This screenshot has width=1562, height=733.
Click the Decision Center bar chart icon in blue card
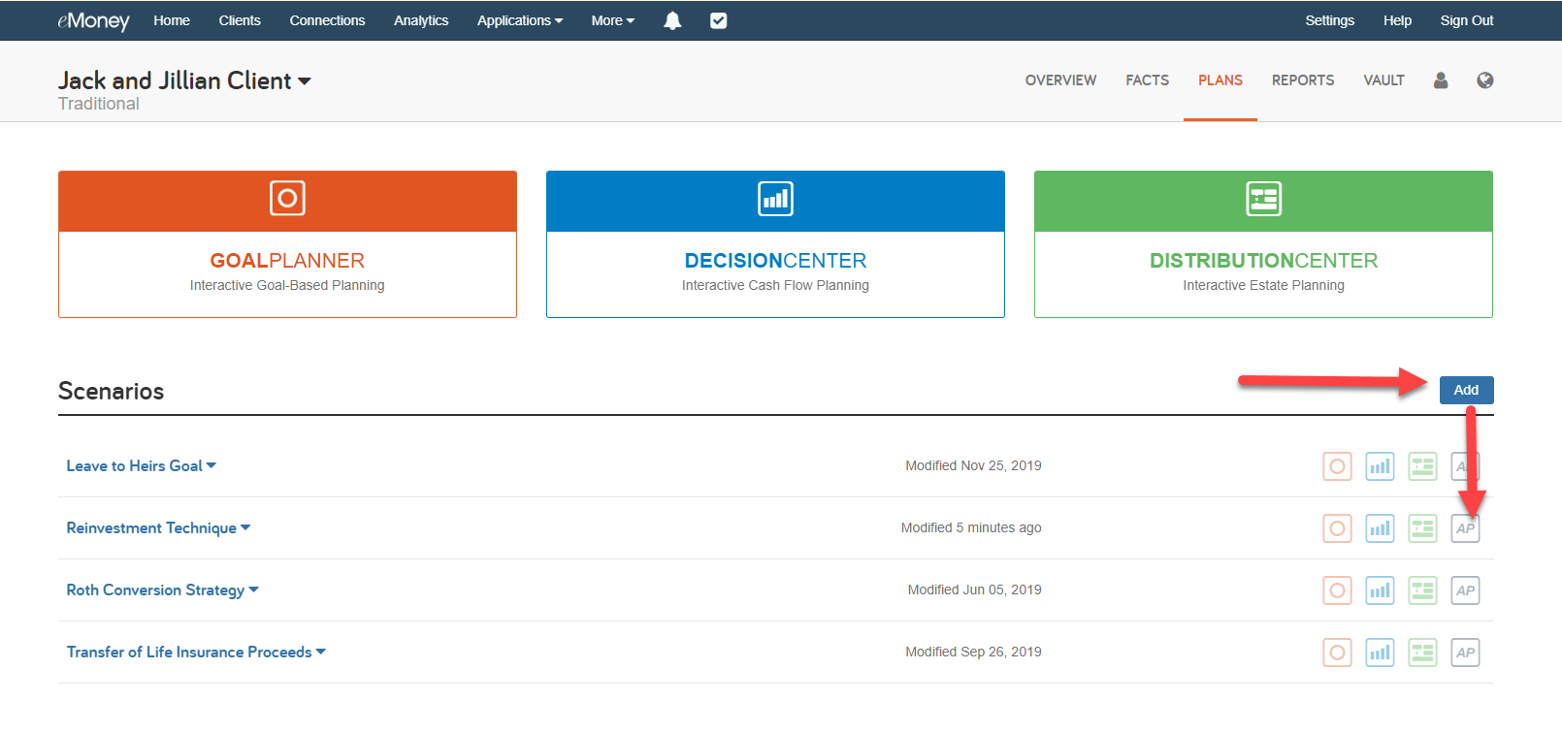(775, 199)
